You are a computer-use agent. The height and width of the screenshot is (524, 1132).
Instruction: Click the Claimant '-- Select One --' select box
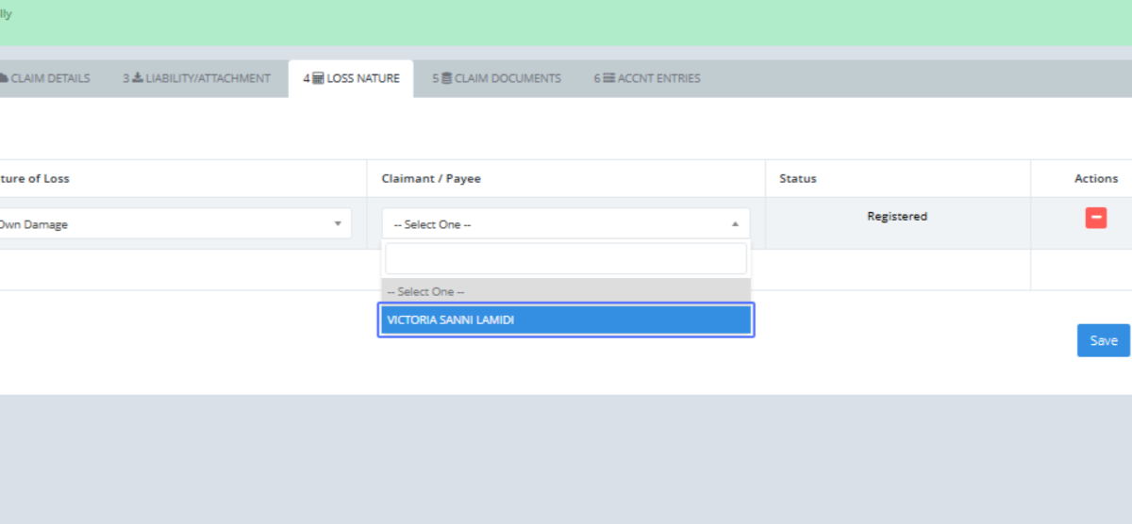[557, 224]
